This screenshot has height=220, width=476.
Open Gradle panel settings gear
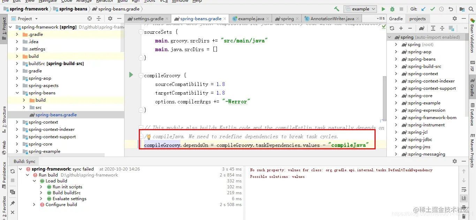click(x=455, y=18)
